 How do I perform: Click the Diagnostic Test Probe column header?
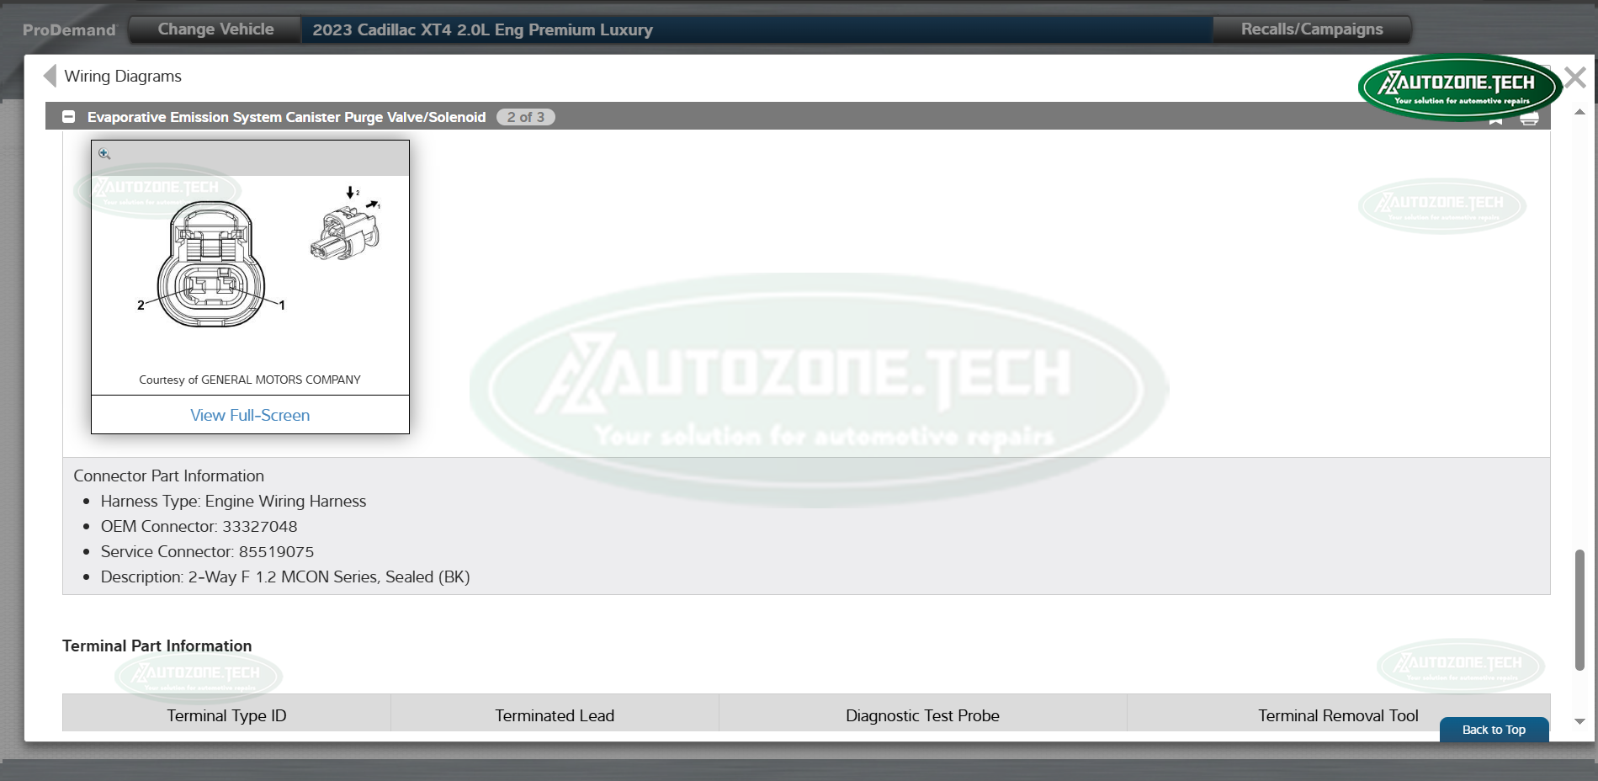click(x=922, y=715)
